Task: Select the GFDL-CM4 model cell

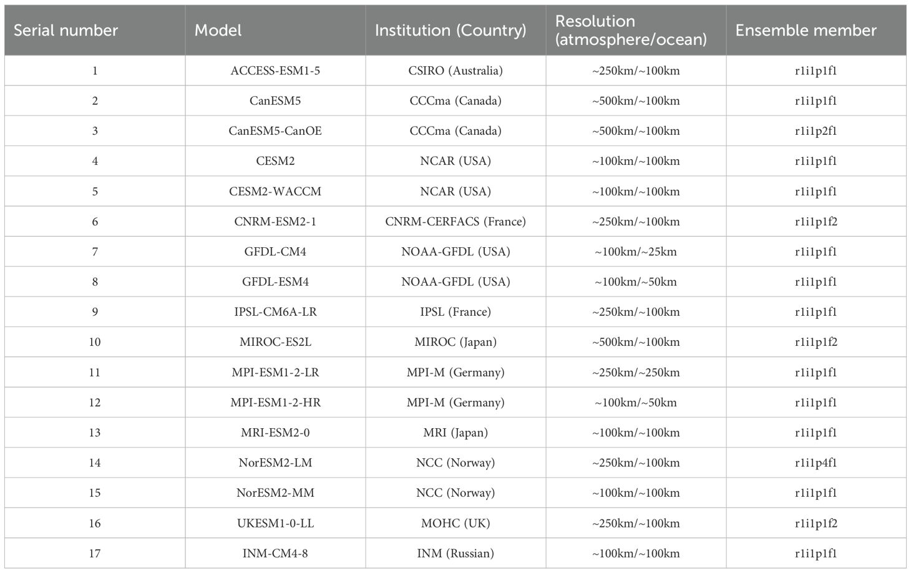Action: tap(275, 252)
